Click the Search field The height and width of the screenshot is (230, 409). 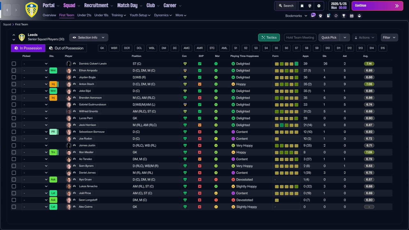[x=286, y=6]
